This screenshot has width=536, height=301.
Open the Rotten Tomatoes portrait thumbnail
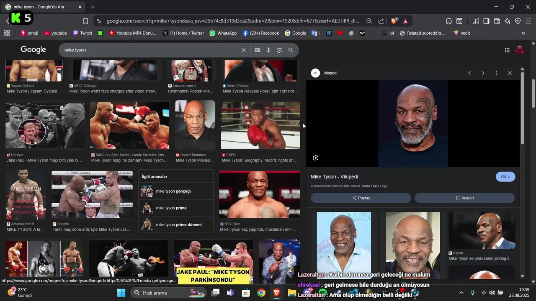tap(195, 125)
